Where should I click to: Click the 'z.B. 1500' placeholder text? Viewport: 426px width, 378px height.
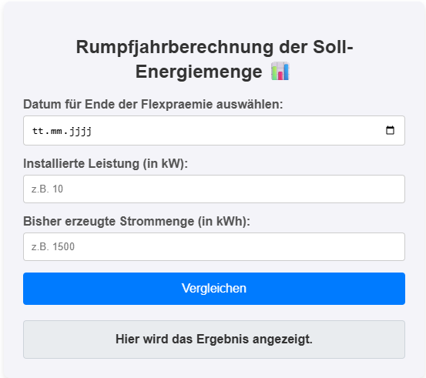(x=53, y=247)
